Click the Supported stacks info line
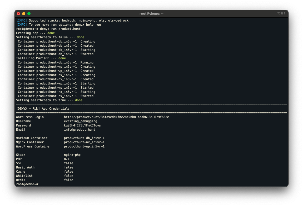This screenshot has width=303, height=206. pyautogui.click(x=72, y=20)
